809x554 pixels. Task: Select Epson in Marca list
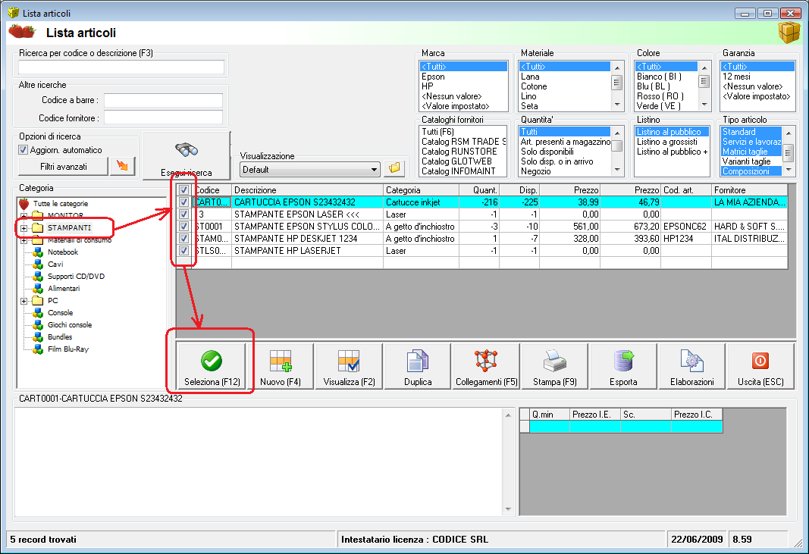pyautogui.click(x=433, y=77)
